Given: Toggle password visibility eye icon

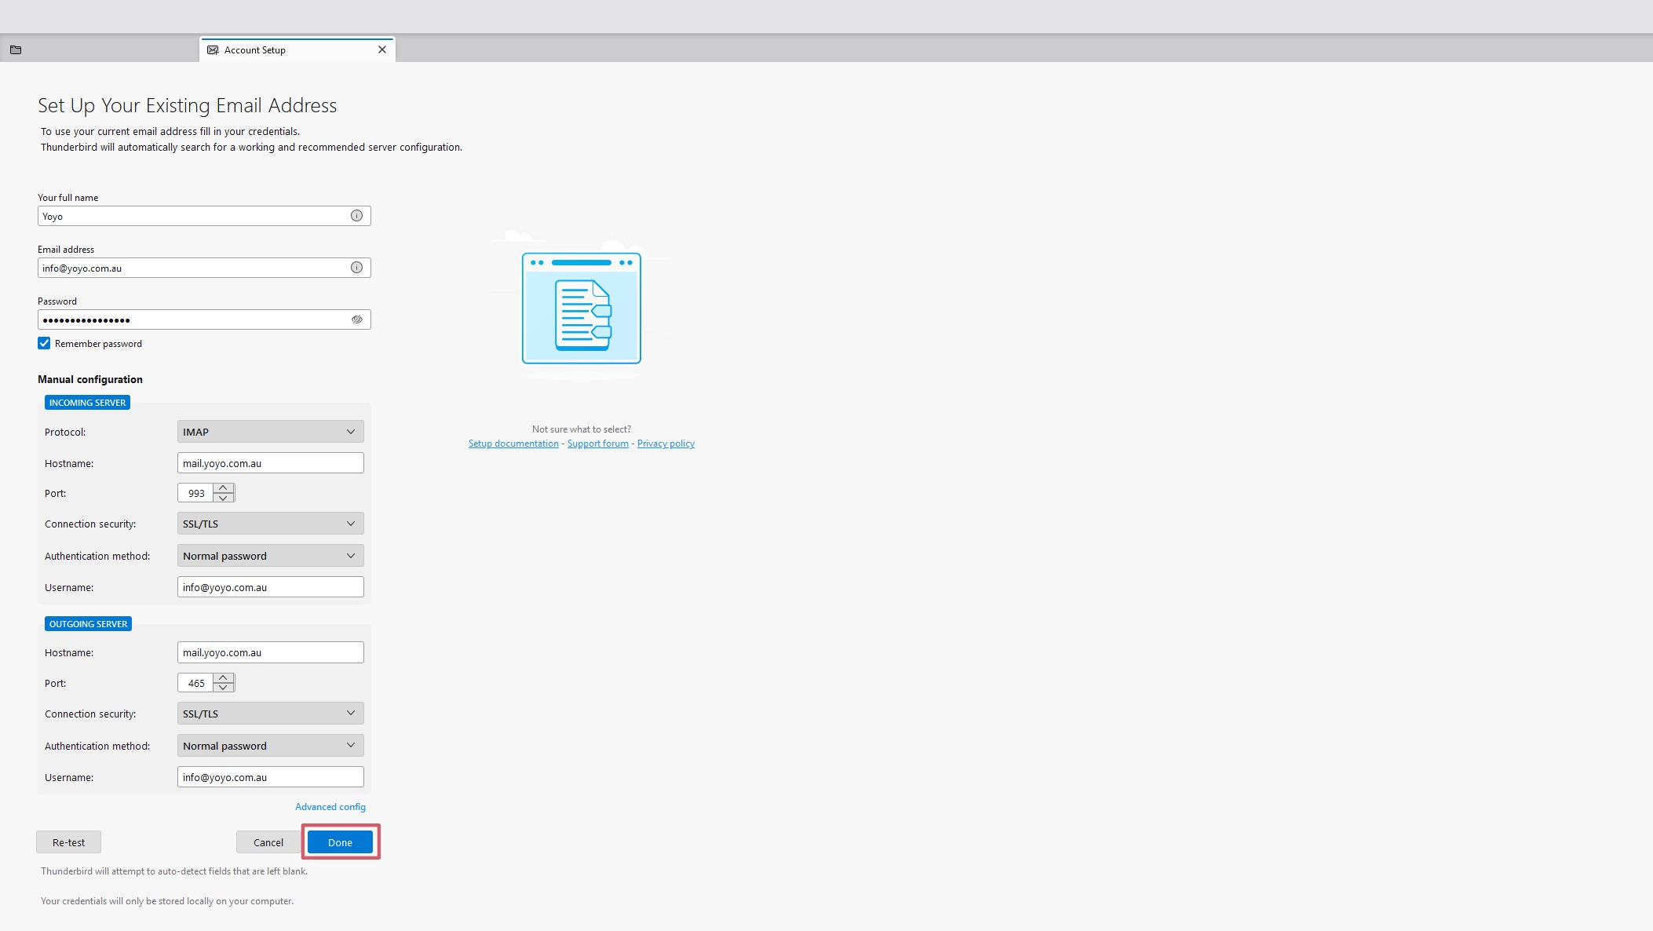Looking at the screenshot, I should [356, 319].
